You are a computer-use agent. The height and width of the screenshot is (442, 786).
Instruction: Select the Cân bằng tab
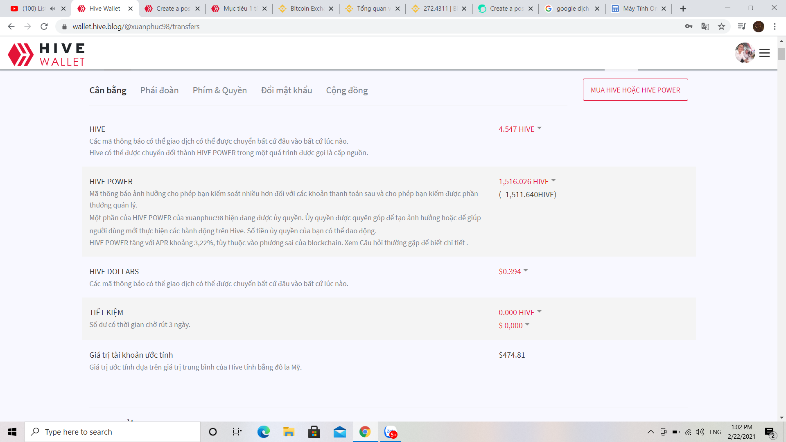click(x=108, y=90)
